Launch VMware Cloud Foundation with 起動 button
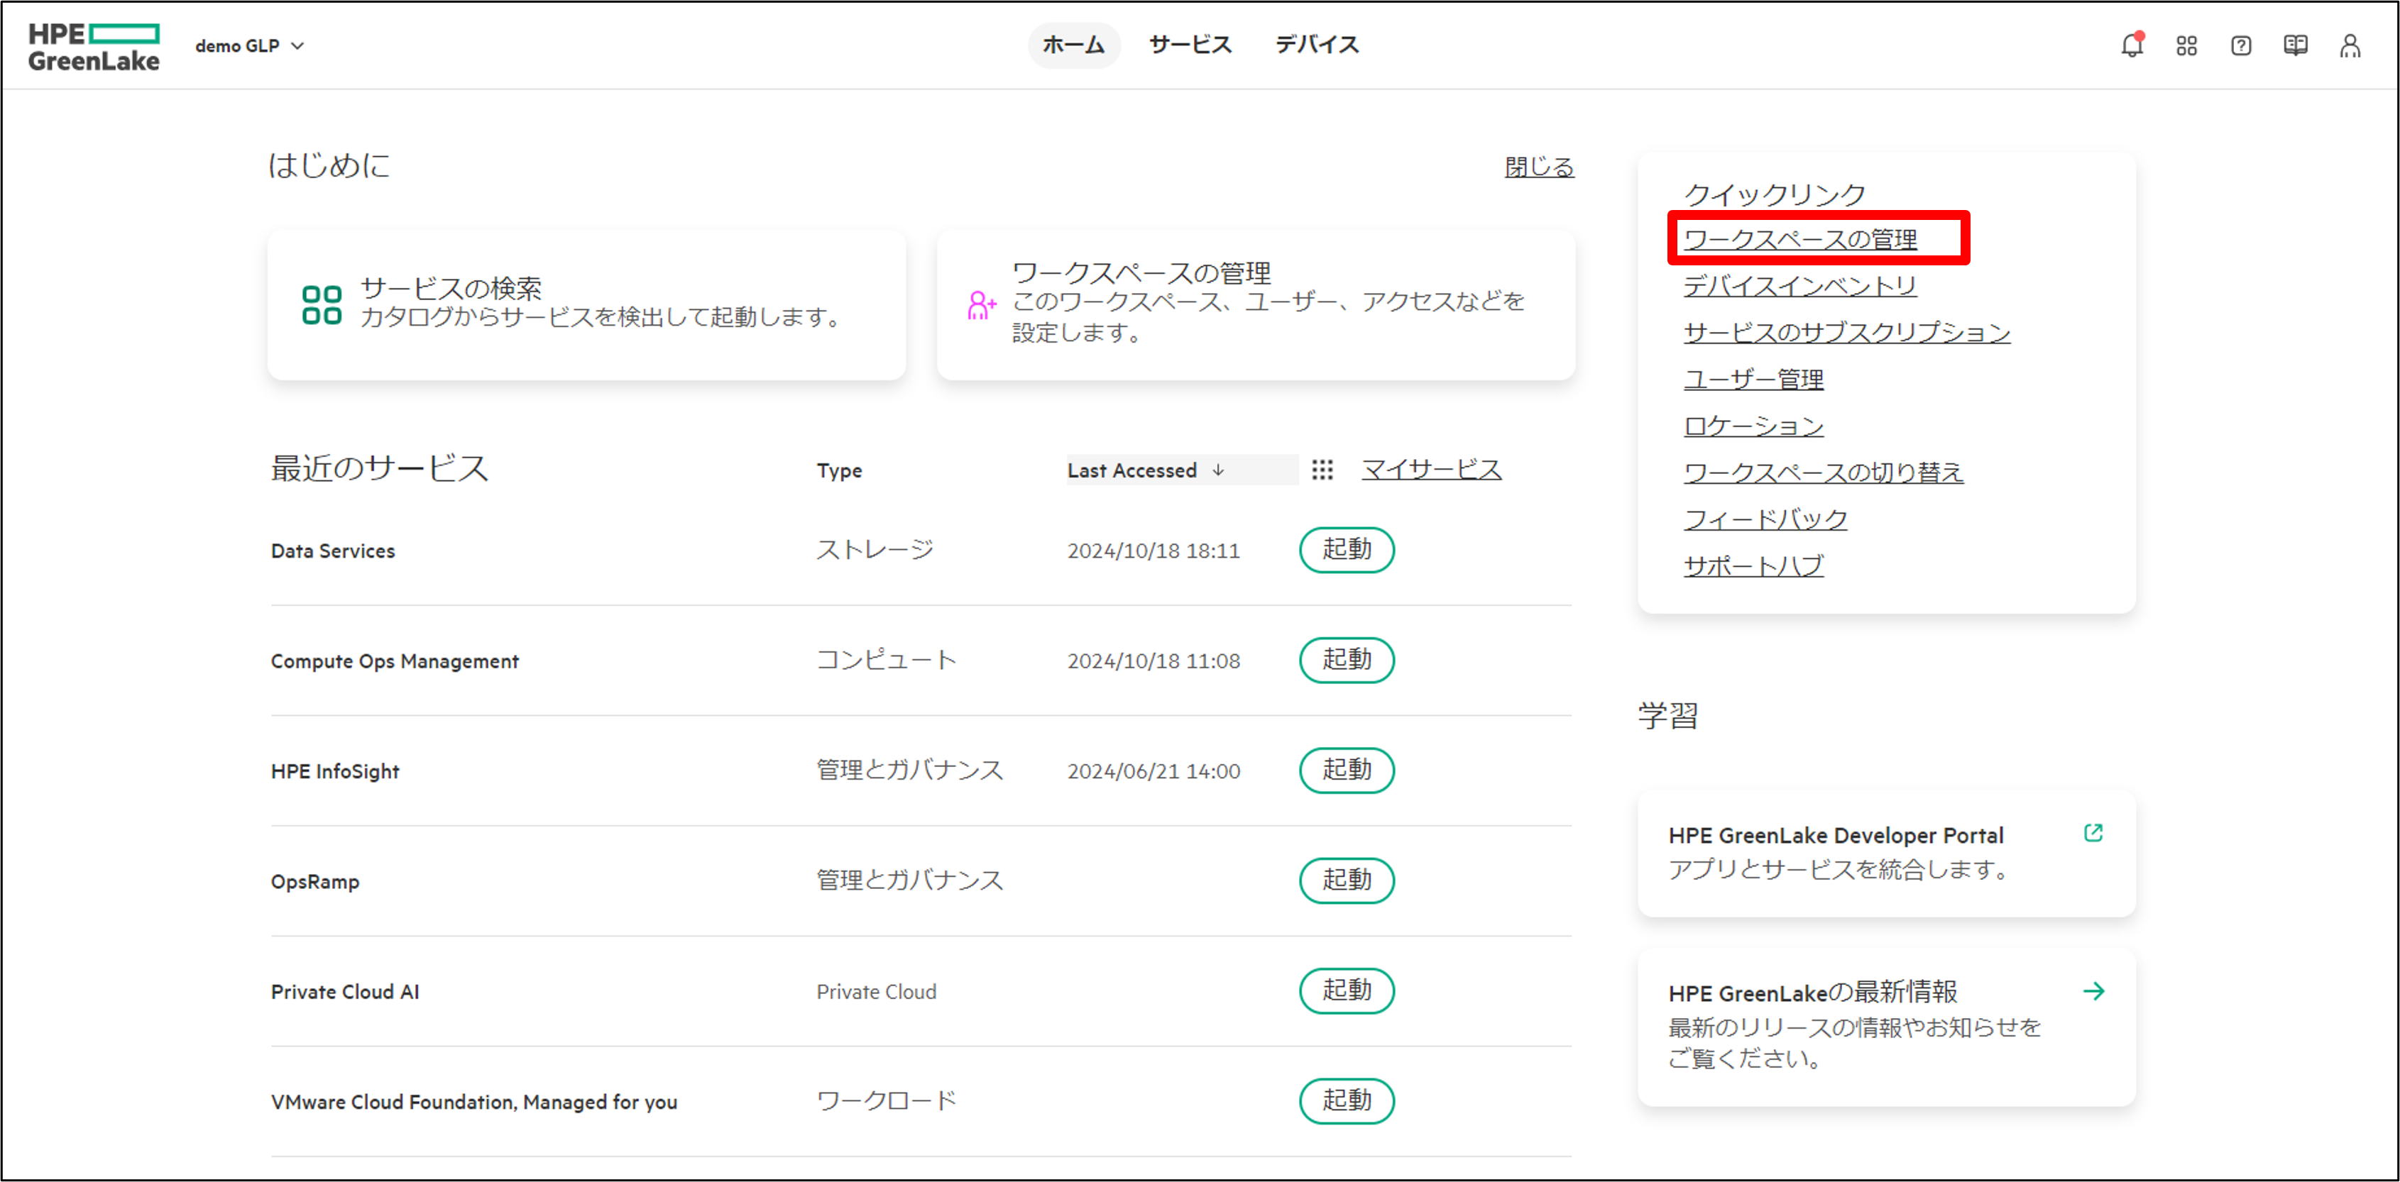 pos(1347,1101)
